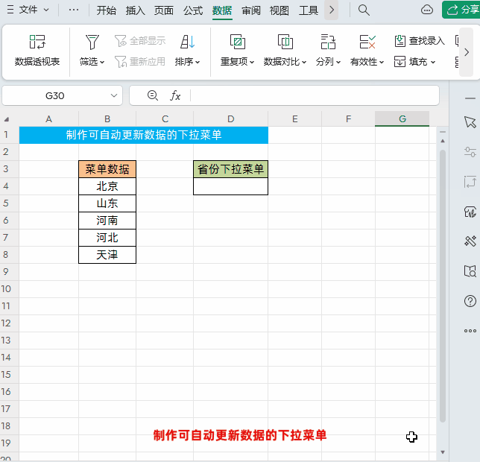Open the help question mark icon
This screenshot has width=480, height=462.
(x=470, y=301)
